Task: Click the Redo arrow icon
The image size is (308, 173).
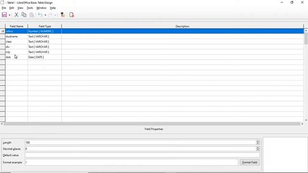Action: pyautogui.click(x=50, y=15)
